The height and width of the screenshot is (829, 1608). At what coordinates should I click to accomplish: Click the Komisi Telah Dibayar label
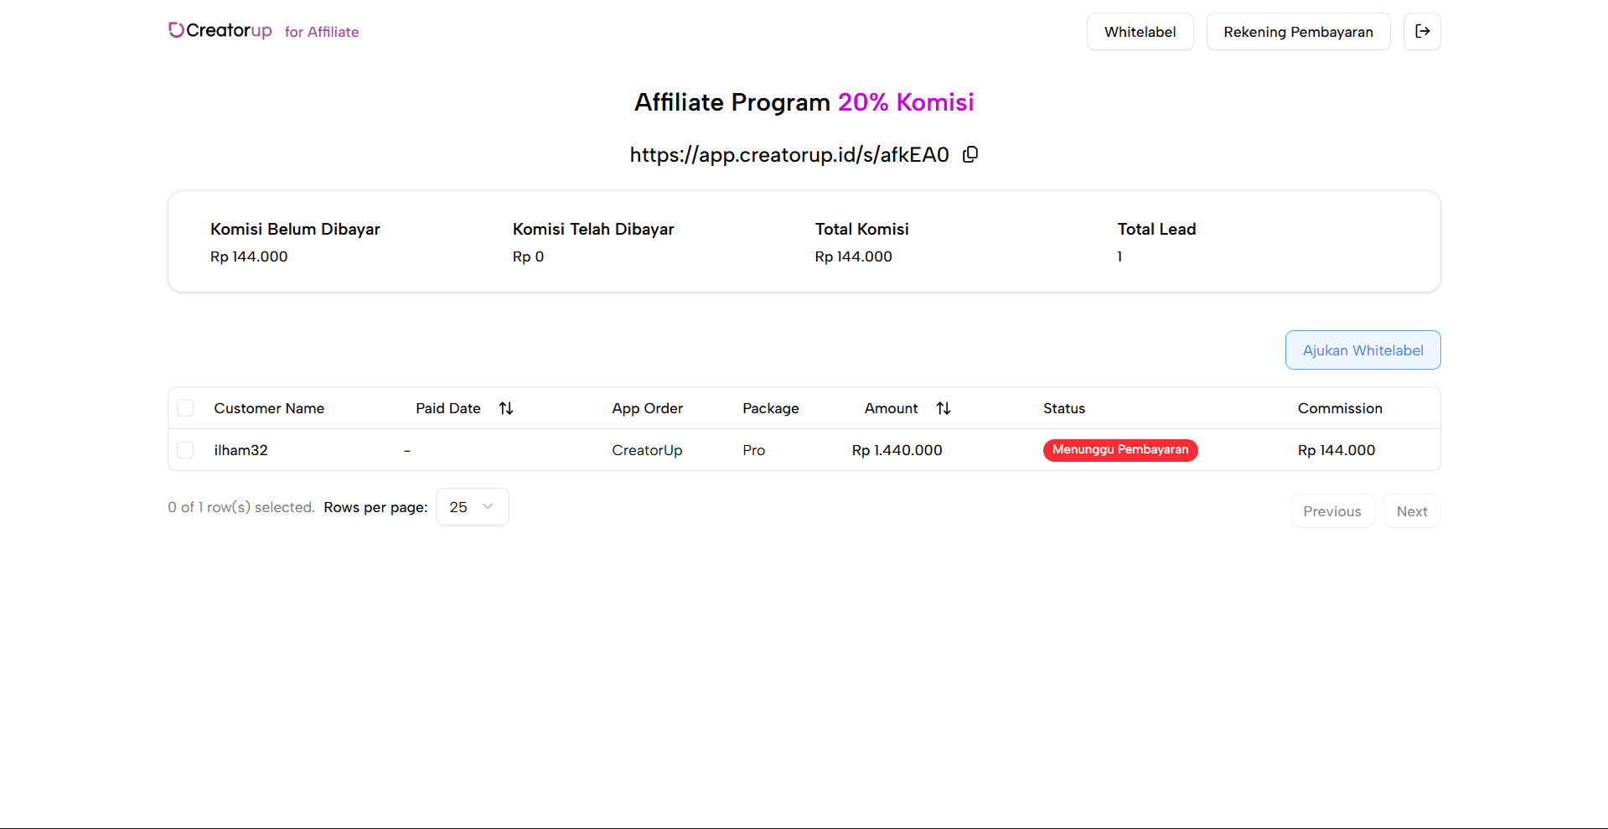tap(593, 229)
